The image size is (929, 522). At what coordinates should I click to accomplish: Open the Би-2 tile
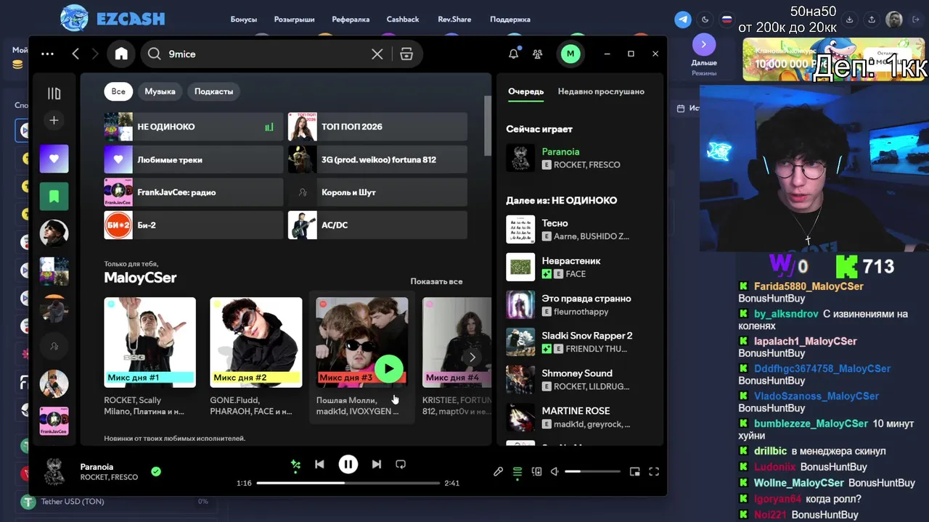click(193, 225)
